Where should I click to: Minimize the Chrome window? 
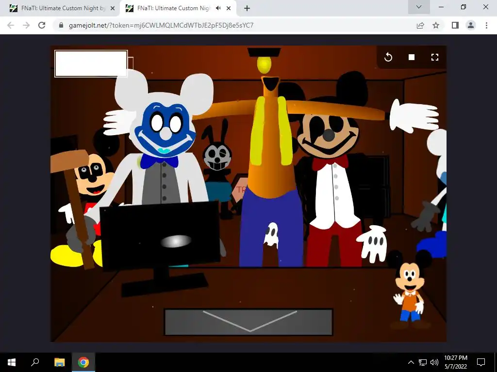pos(441,7)
